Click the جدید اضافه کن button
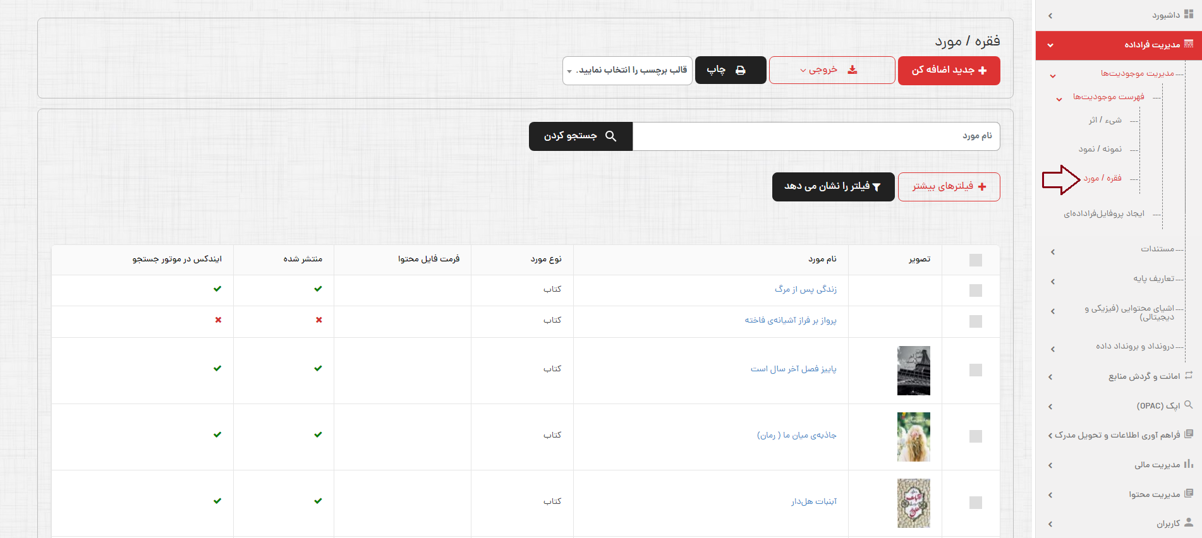 949,70
